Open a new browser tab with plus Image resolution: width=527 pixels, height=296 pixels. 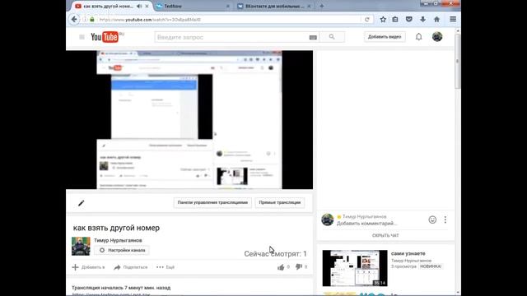[x=322, y=6]
